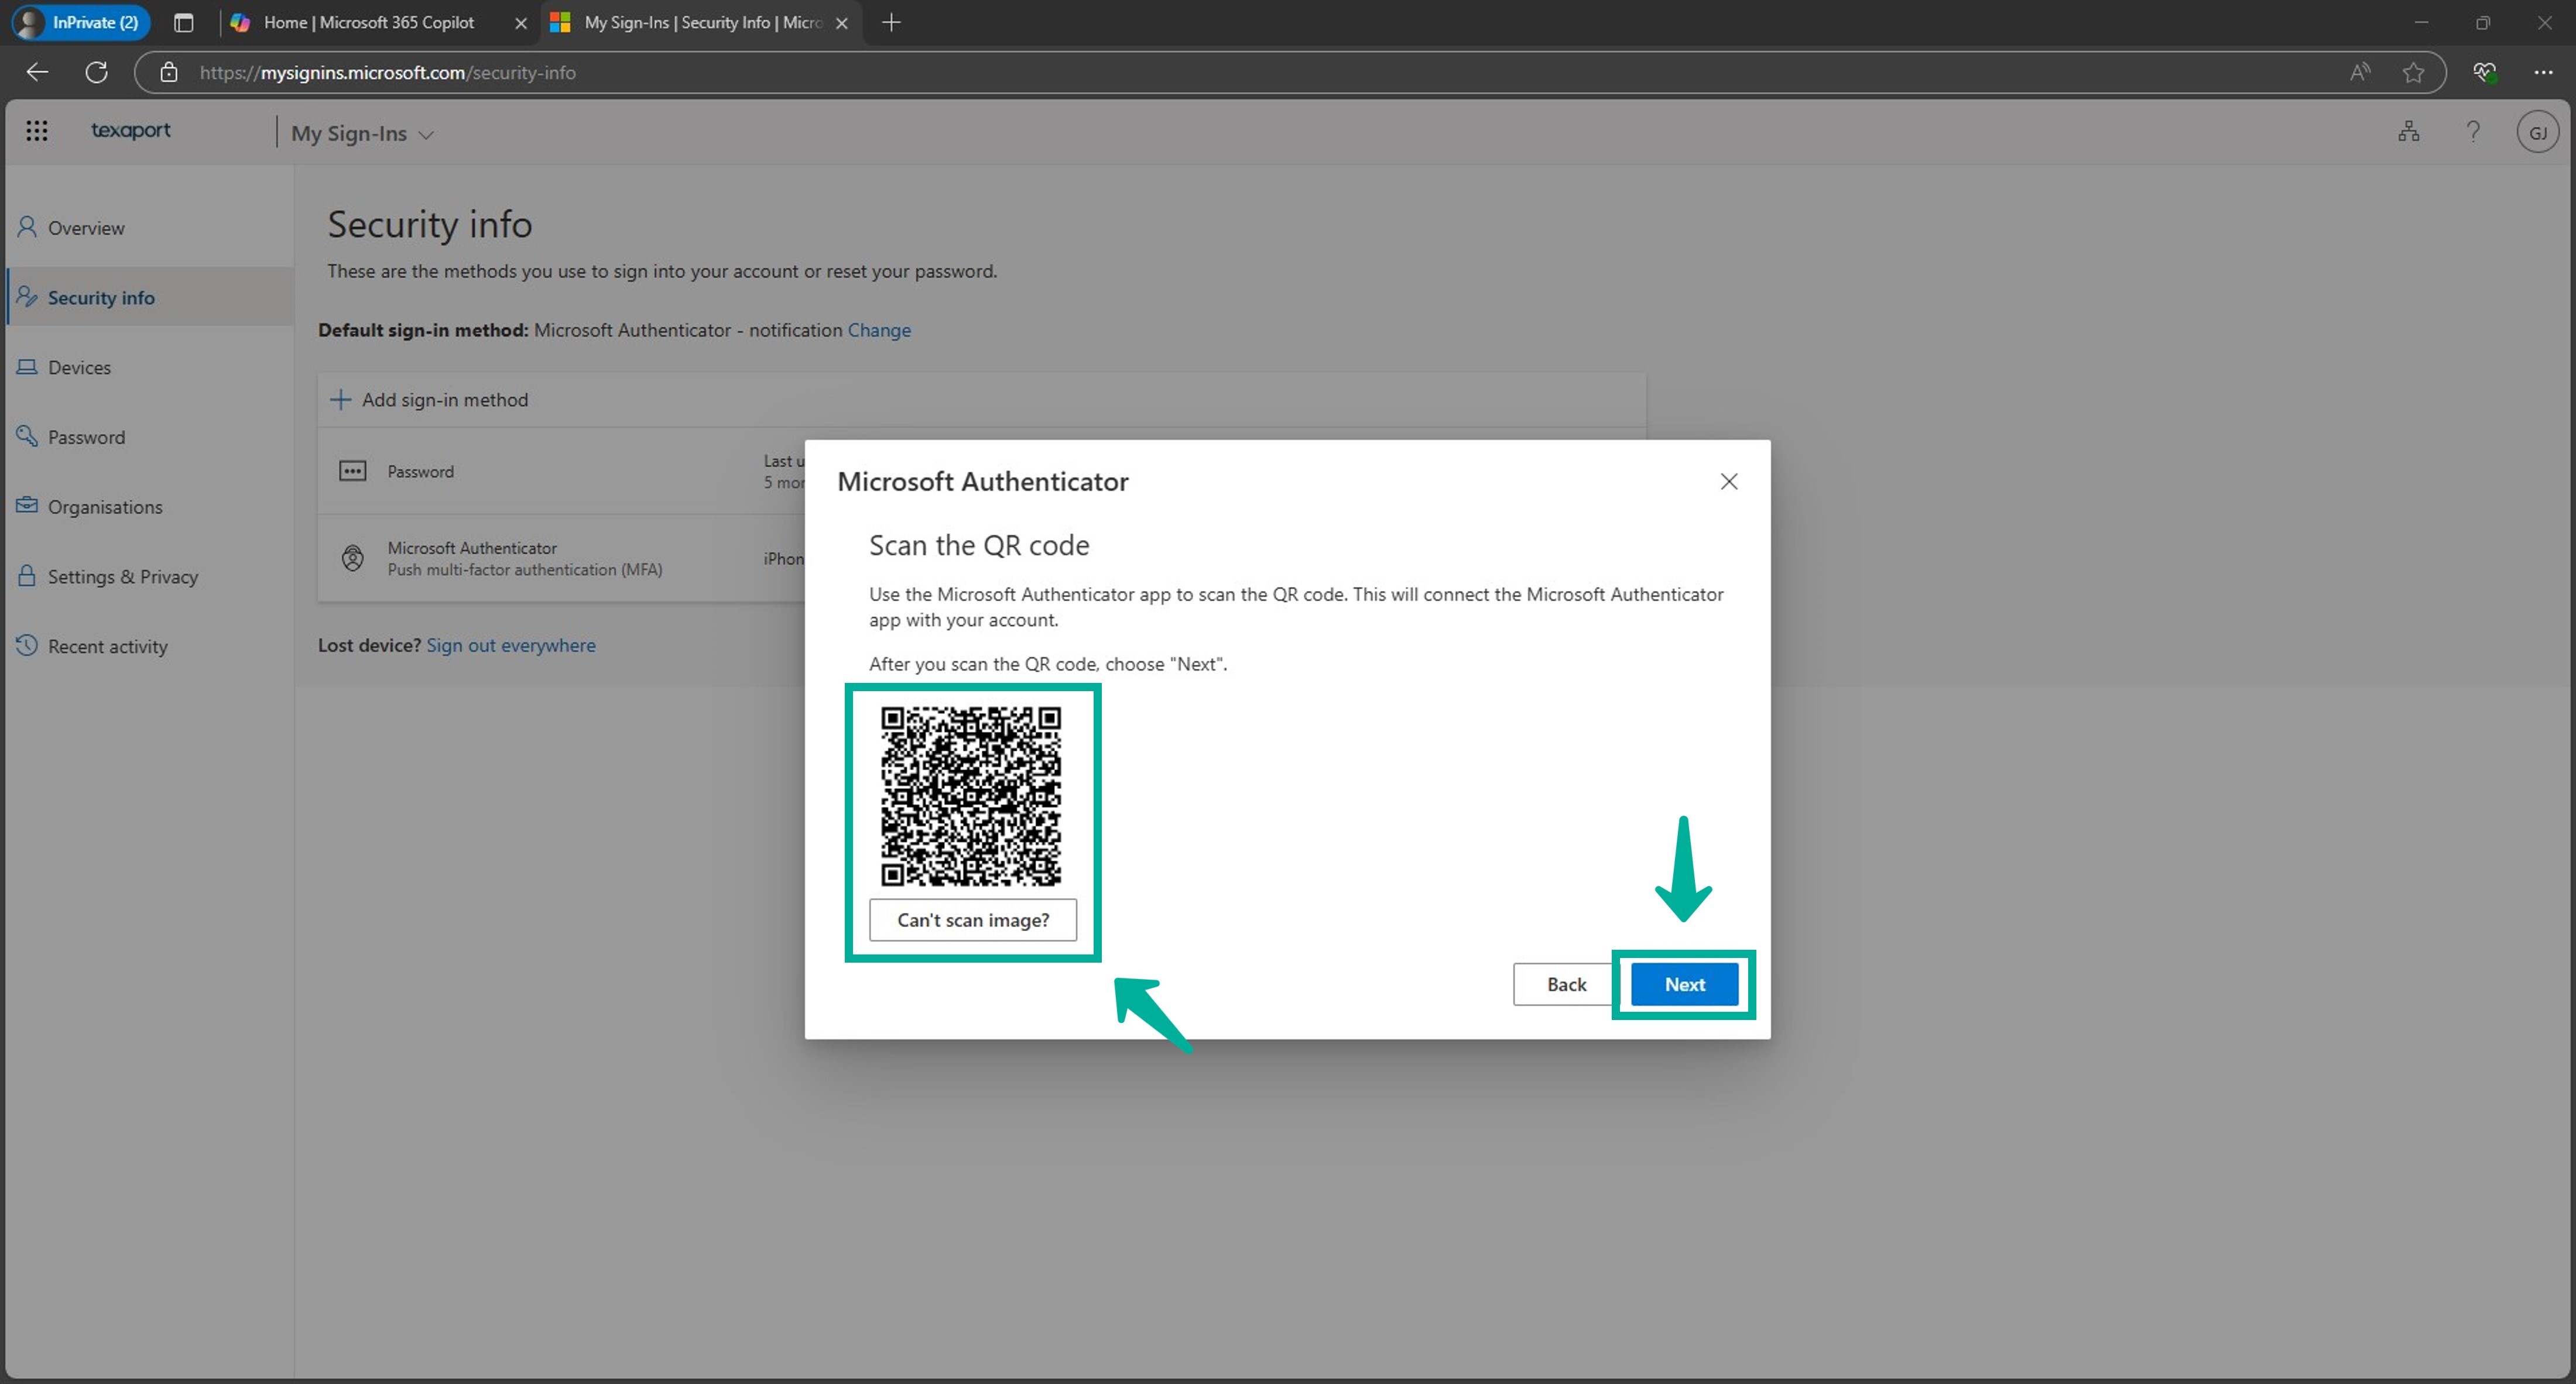Open the Settings and more ellipsis menu
Viewport: 2576px width, 1384px height.
tap(2546, 72)
